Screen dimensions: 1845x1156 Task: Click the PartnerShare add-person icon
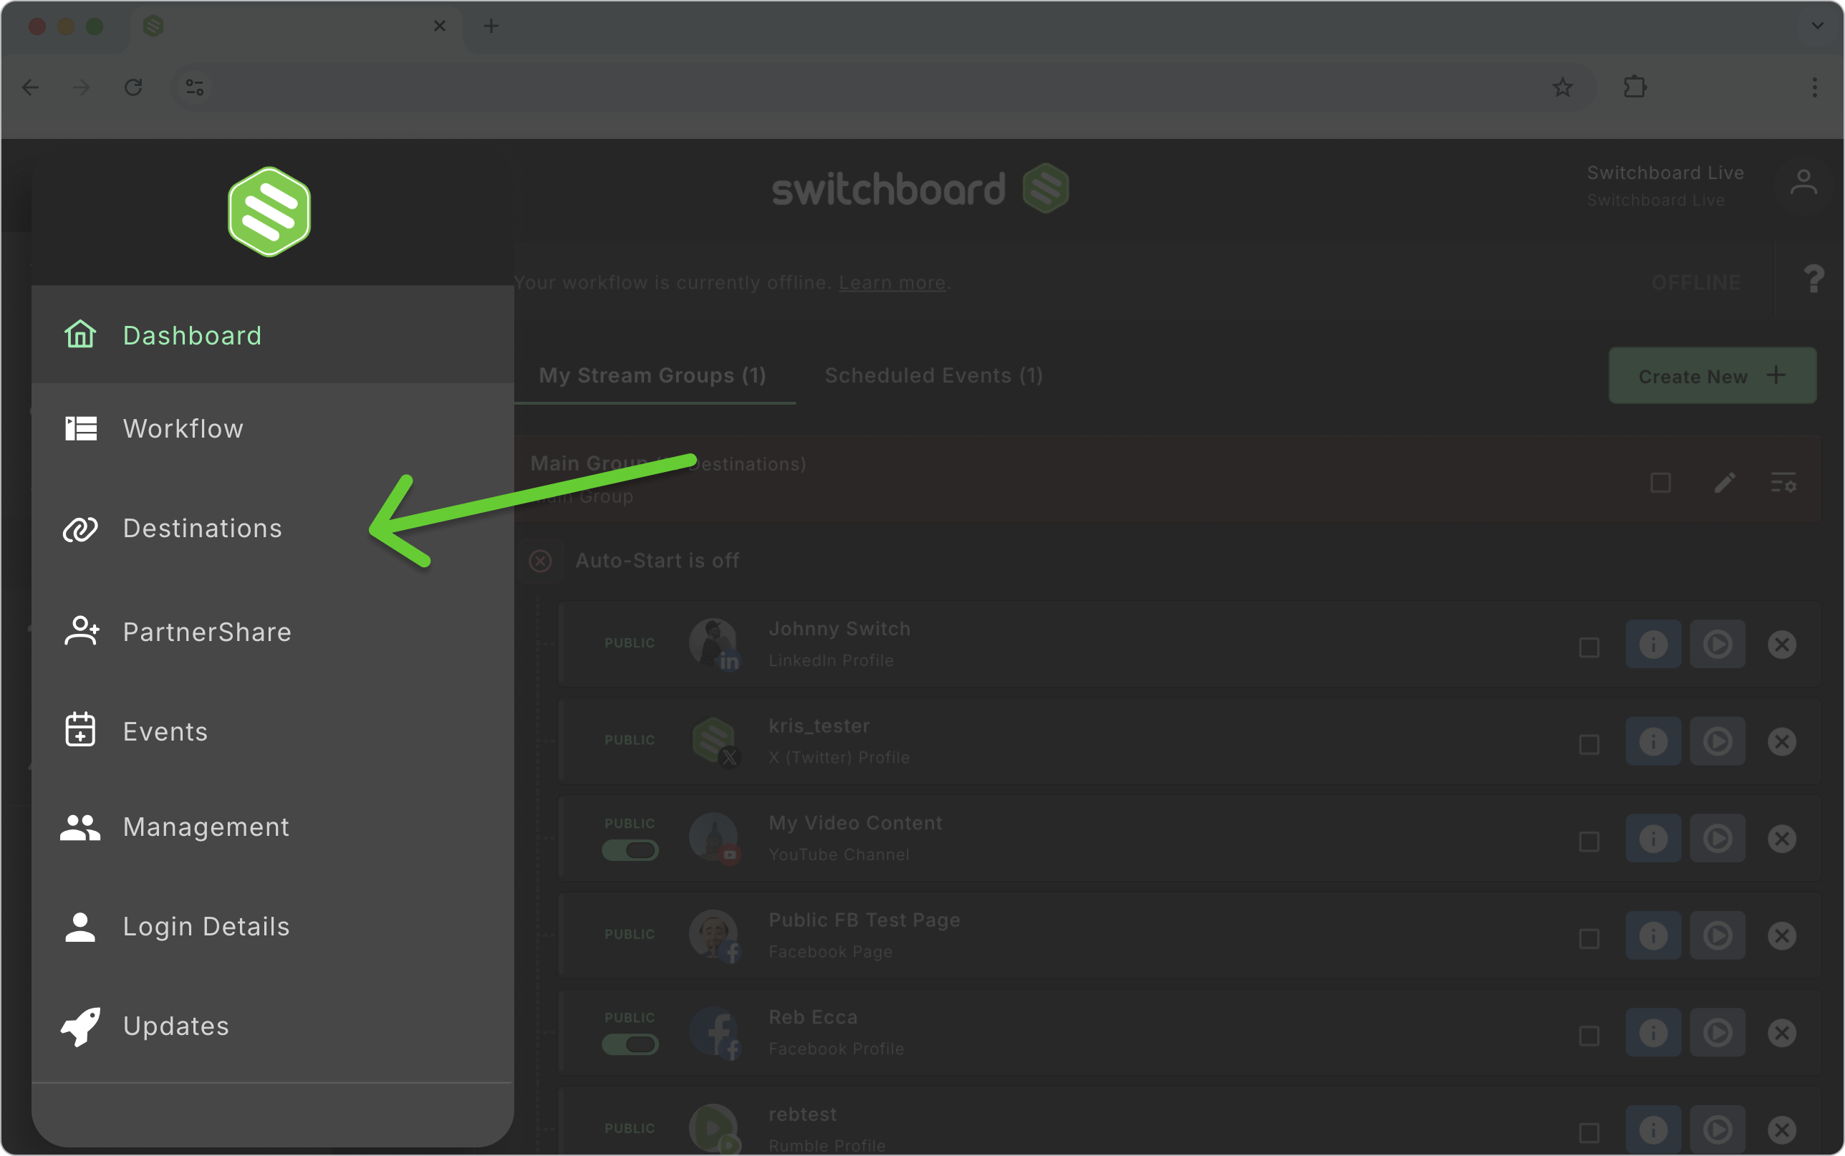pyautogui.click(x=82, y=632)
